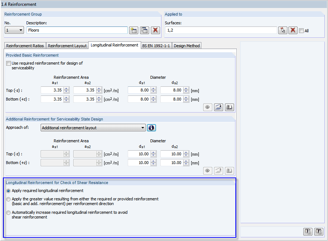
Task: Click additional Bottom ds2 diameter field 10.00
Action: tap(172, 163)
